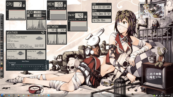The height and width of the screenshot is (97, 173).
Task: Launch the Skype shortcut on the TV screen
Action: click(x=160, y=74)
